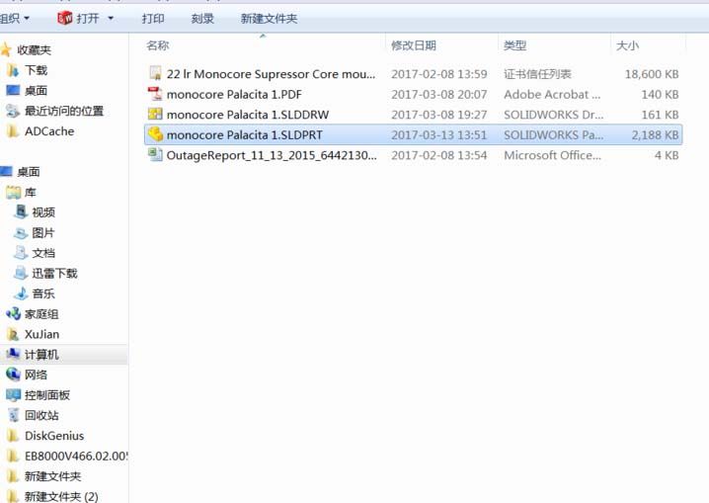709x503 pixels.
Task: Select the certificate file icon for 22 lr Monocore
Action: click(155, 73)
